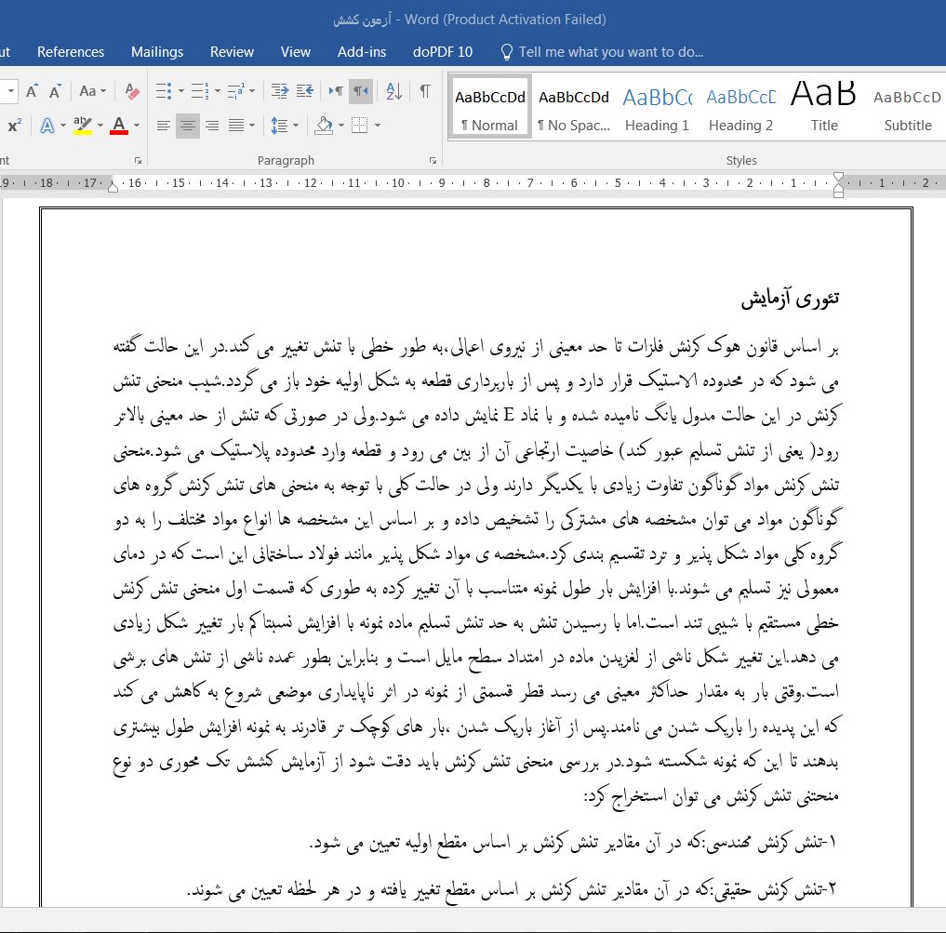
Task: Apply the Subtitle style
Action: [907, 107]
